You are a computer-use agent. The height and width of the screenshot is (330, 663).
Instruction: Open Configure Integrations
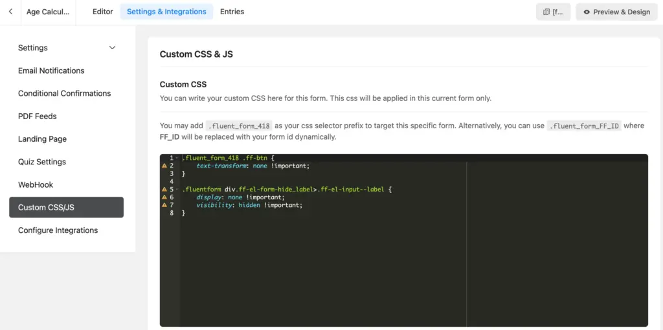[x=58, y=230]
